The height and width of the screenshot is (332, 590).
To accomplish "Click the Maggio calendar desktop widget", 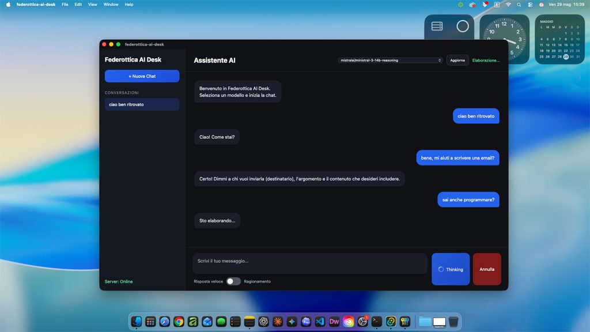I will 560,39.
